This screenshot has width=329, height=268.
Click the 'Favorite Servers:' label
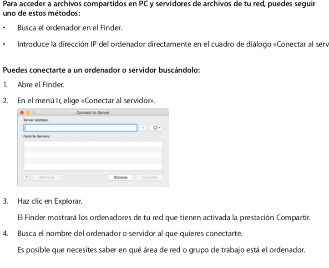(36, 136)
